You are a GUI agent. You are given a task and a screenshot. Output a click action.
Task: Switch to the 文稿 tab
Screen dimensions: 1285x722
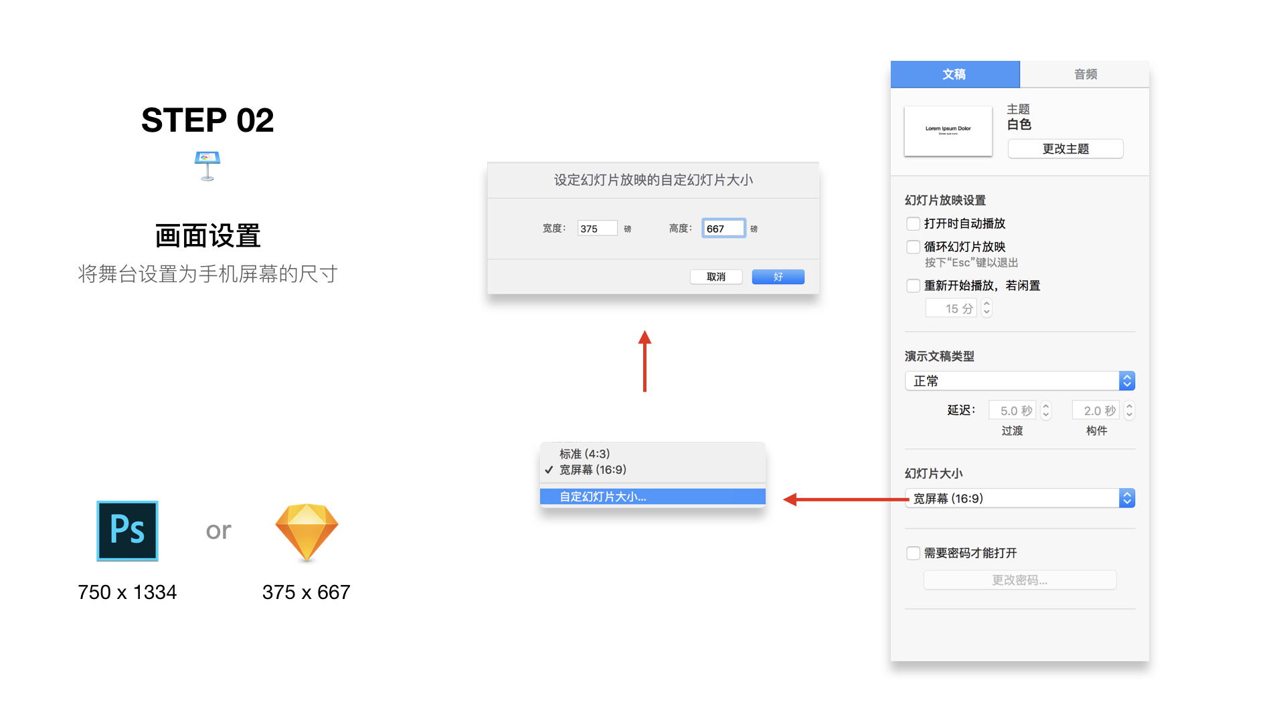954,74
